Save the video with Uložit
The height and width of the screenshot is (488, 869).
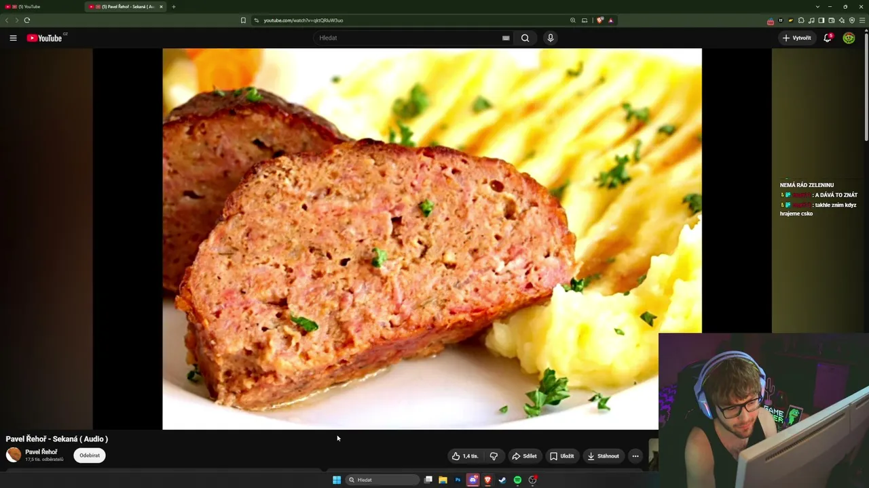[561, 456]
